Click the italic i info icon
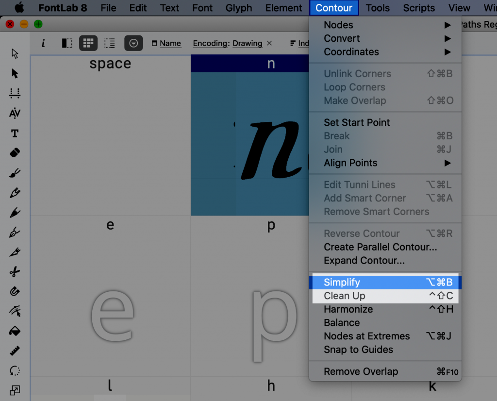The width and height of the screenshot is (497, 401). coord(43,43)
